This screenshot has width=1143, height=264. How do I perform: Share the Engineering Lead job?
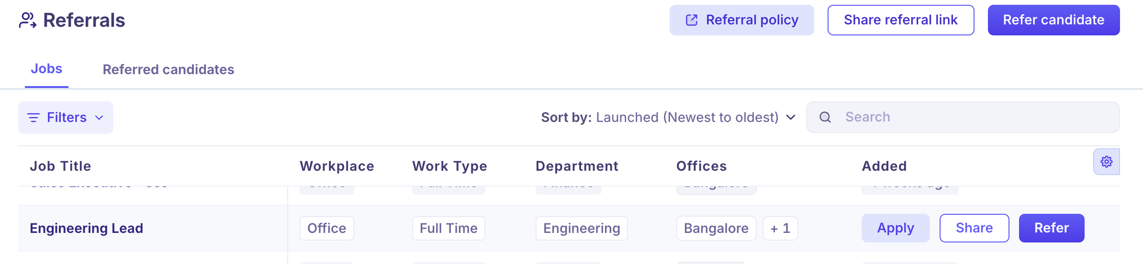[974, 228]
